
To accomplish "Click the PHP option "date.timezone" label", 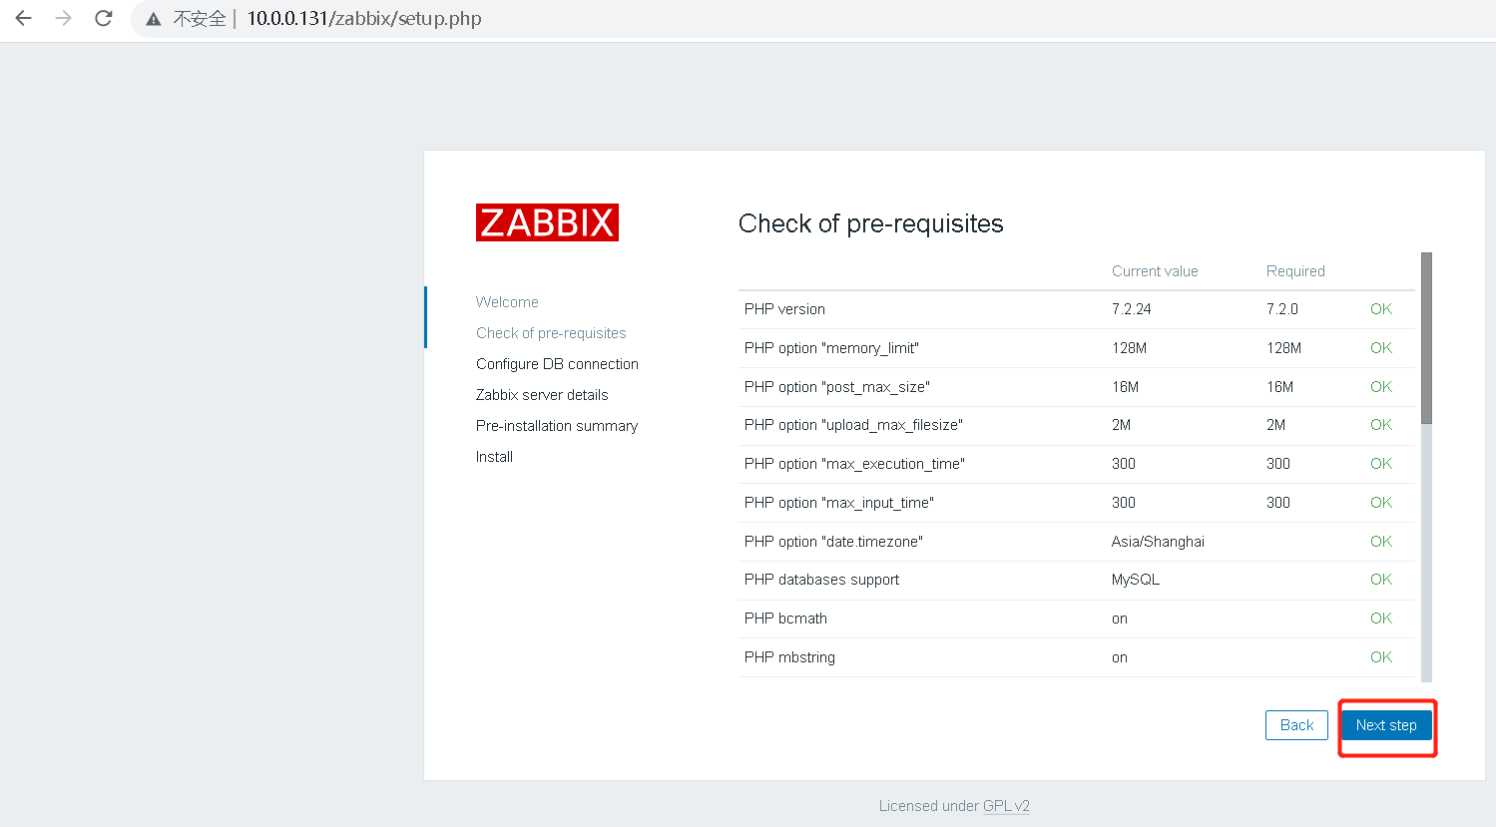I will (x=833, y=542).
